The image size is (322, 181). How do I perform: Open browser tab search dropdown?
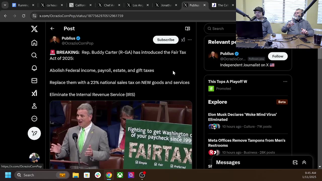pyautogui.click(x=5, y=5)
